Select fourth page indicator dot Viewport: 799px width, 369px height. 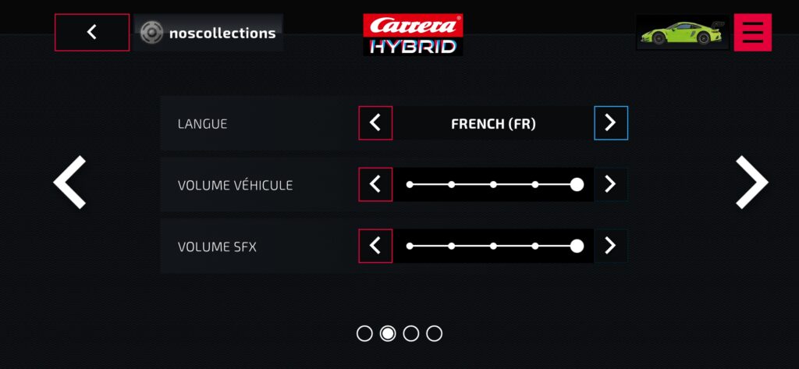coord(435,334)
